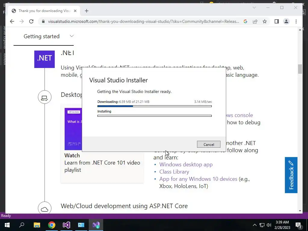Click the page vertical scrollbar thumb
Image resolution: width=308 pixels, height=231 pixels.
(x=300, y=69)
